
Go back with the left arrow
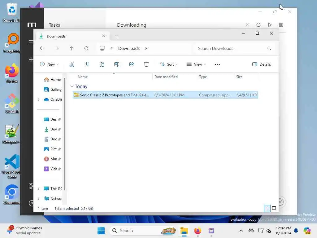pyautogui.click(x=42, y=48)
